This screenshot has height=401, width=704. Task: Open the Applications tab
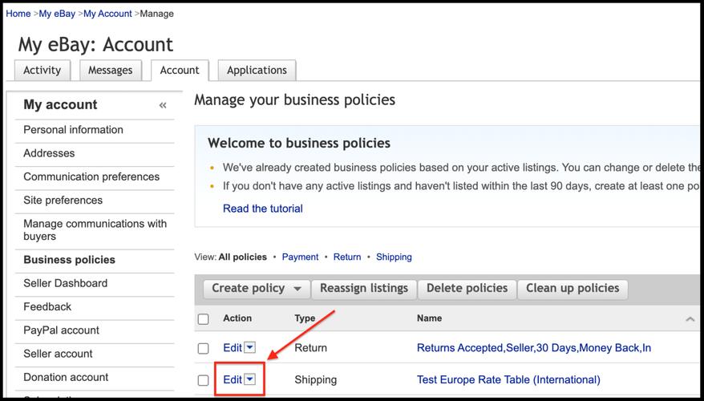pos(257,70)
